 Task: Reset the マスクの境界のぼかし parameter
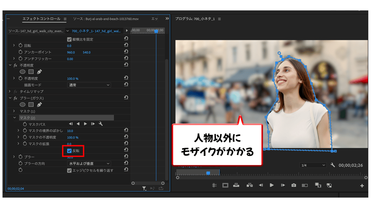(x=126, y=131)
